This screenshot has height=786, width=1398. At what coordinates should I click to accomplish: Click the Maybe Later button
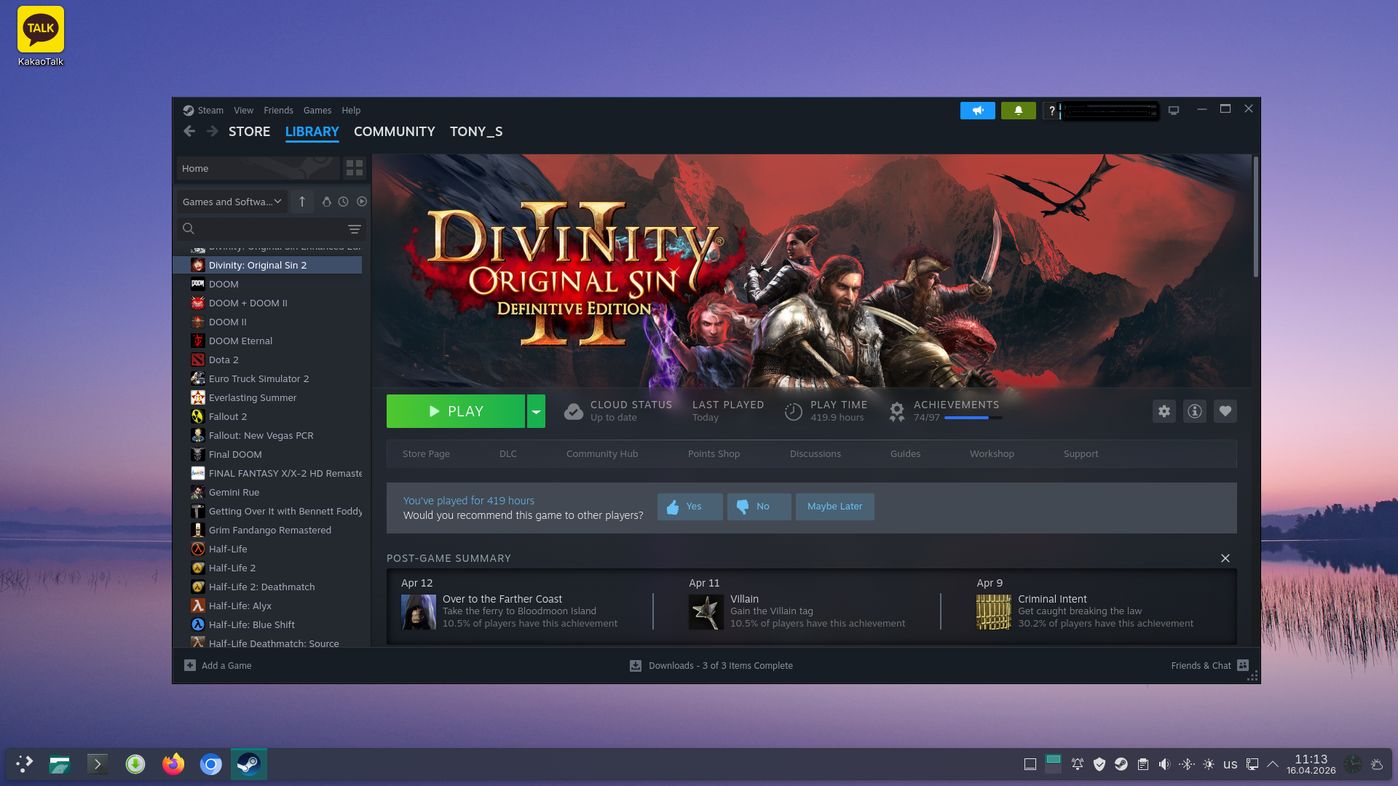(834, 507)
